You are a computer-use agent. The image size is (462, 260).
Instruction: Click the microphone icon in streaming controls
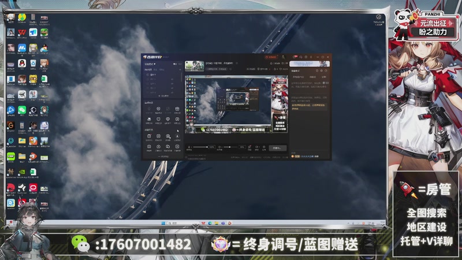pos(190,148)
